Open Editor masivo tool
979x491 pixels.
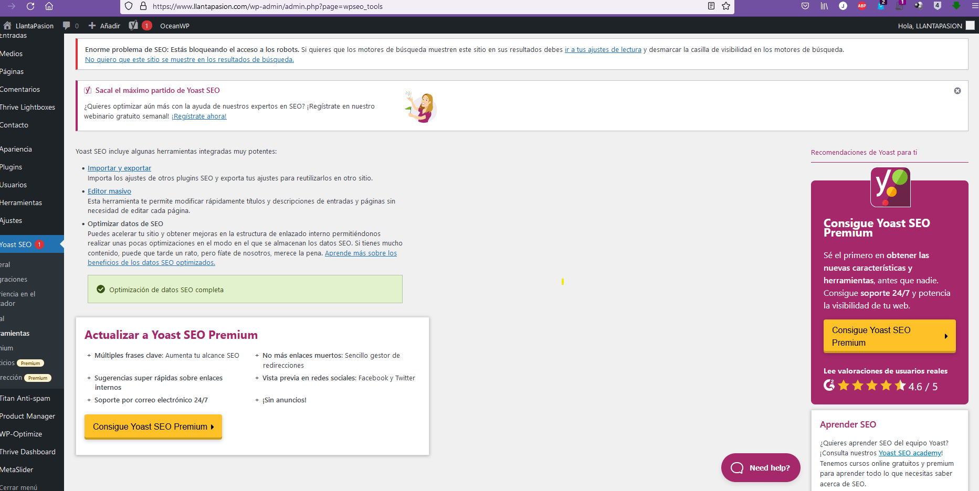[109, 191]
